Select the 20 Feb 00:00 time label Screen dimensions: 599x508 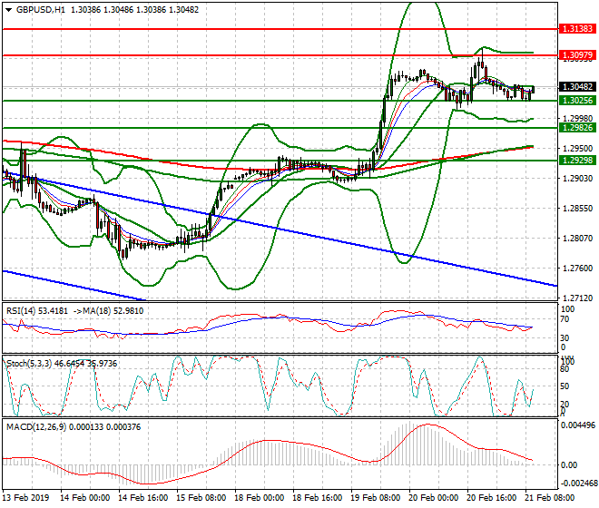click(434, 498)
